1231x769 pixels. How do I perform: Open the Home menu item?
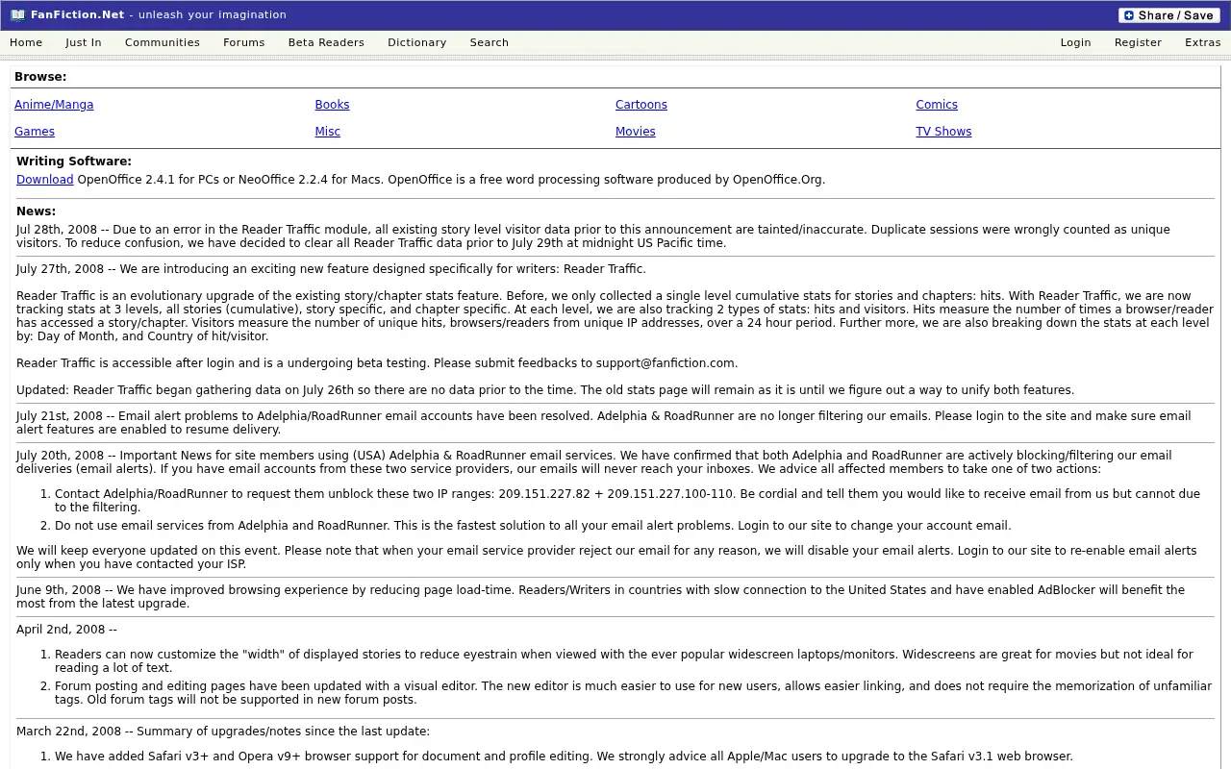pyautogui.click(x=26, y=42)
